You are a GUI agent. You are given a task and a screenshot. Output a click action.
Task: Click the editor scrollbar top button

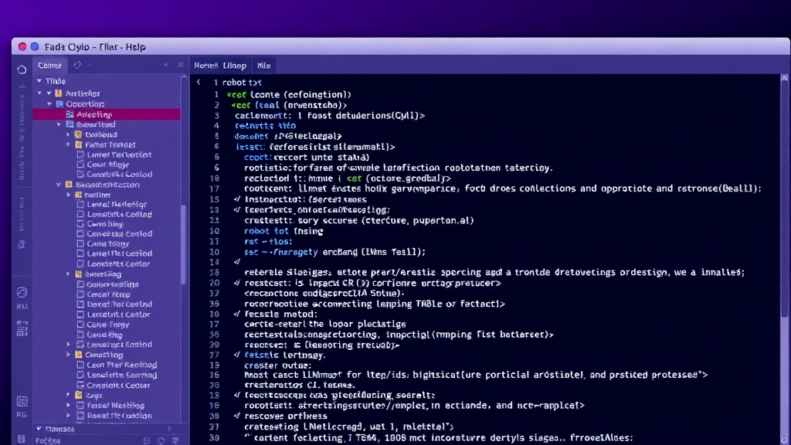pyautogui.click(x=785, y=78)
